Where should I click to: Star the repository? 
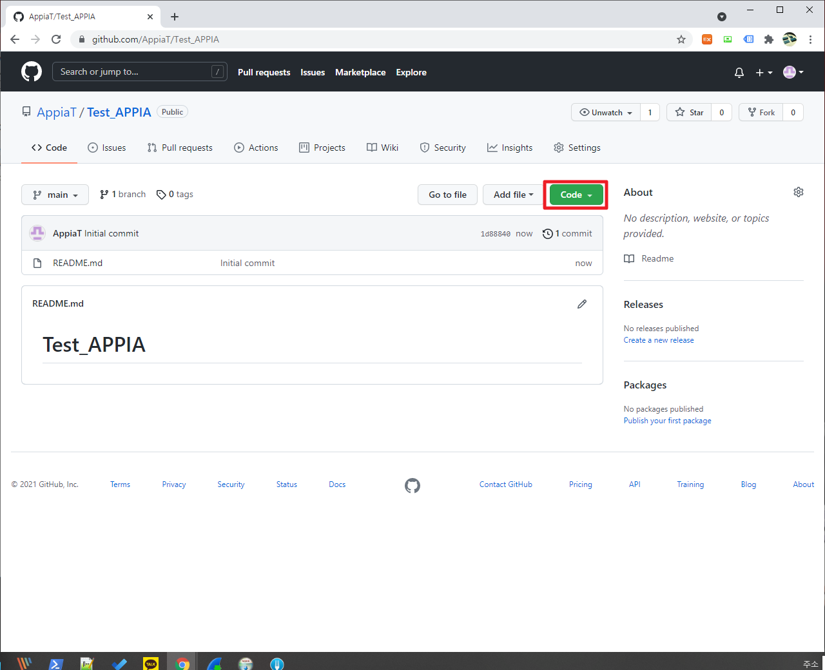(689, 112)
